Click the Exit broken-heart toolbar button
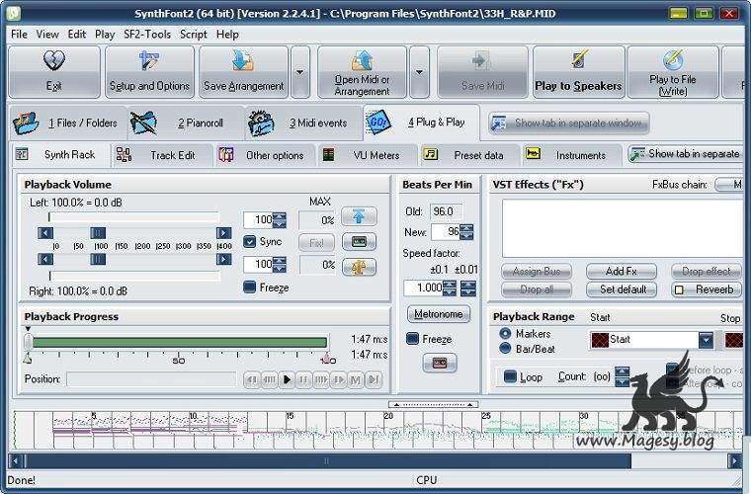Image resolution: width=751 pixels, height=494 pixels. tap(54, 72)
